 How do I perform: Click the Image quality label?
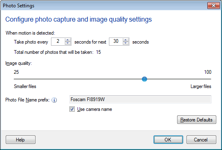(18, 63)
